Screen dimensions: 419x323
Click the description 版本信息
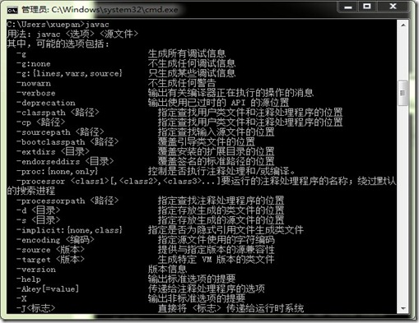[167, 270]
